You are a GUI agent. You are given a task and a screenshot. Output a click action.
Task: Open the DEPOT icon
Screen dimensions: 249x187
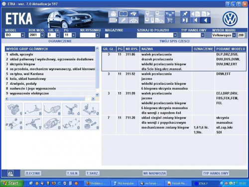[x=159, y=14]
